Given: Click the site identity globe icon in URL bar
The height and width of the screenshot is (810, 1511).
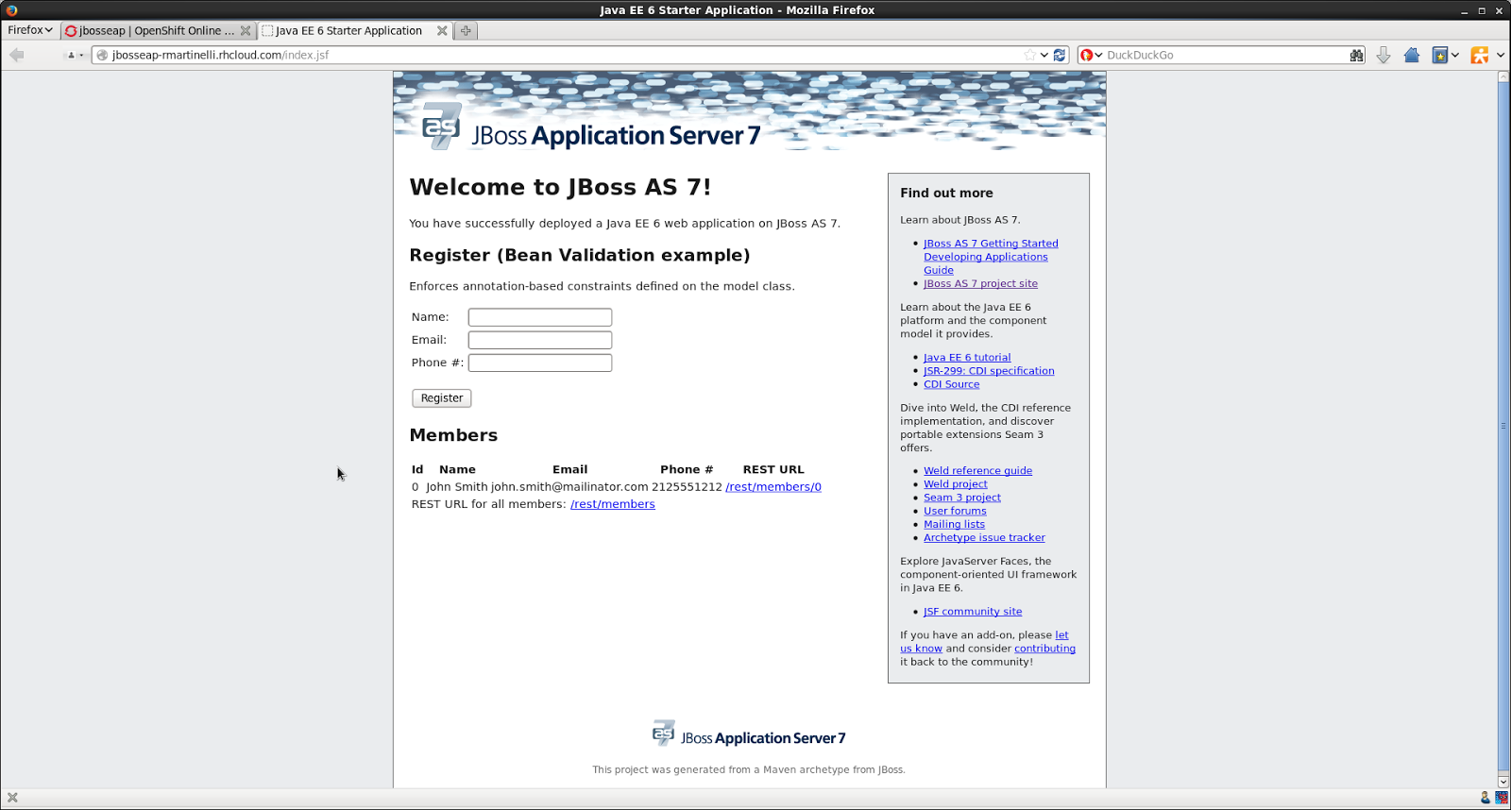Looking at the screenshot, I should click(102, 55).
